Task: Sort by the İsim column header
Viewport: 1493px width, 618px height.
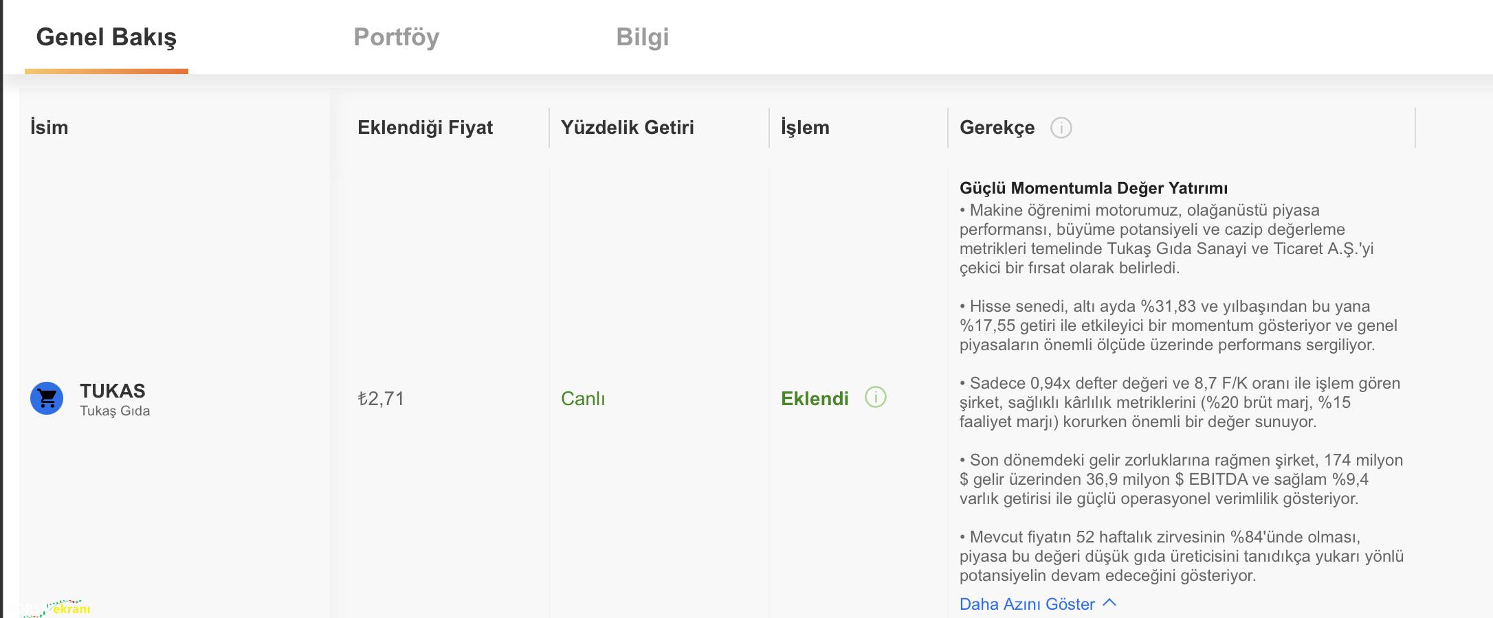Action: 49,127
